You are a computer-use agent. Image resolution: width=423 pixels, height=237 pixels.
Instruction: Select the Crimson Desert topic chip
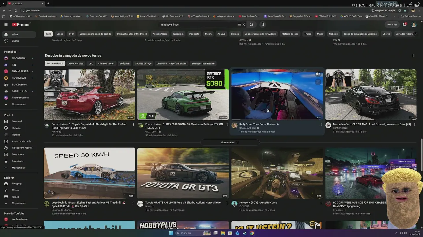[x=106, y=64]
